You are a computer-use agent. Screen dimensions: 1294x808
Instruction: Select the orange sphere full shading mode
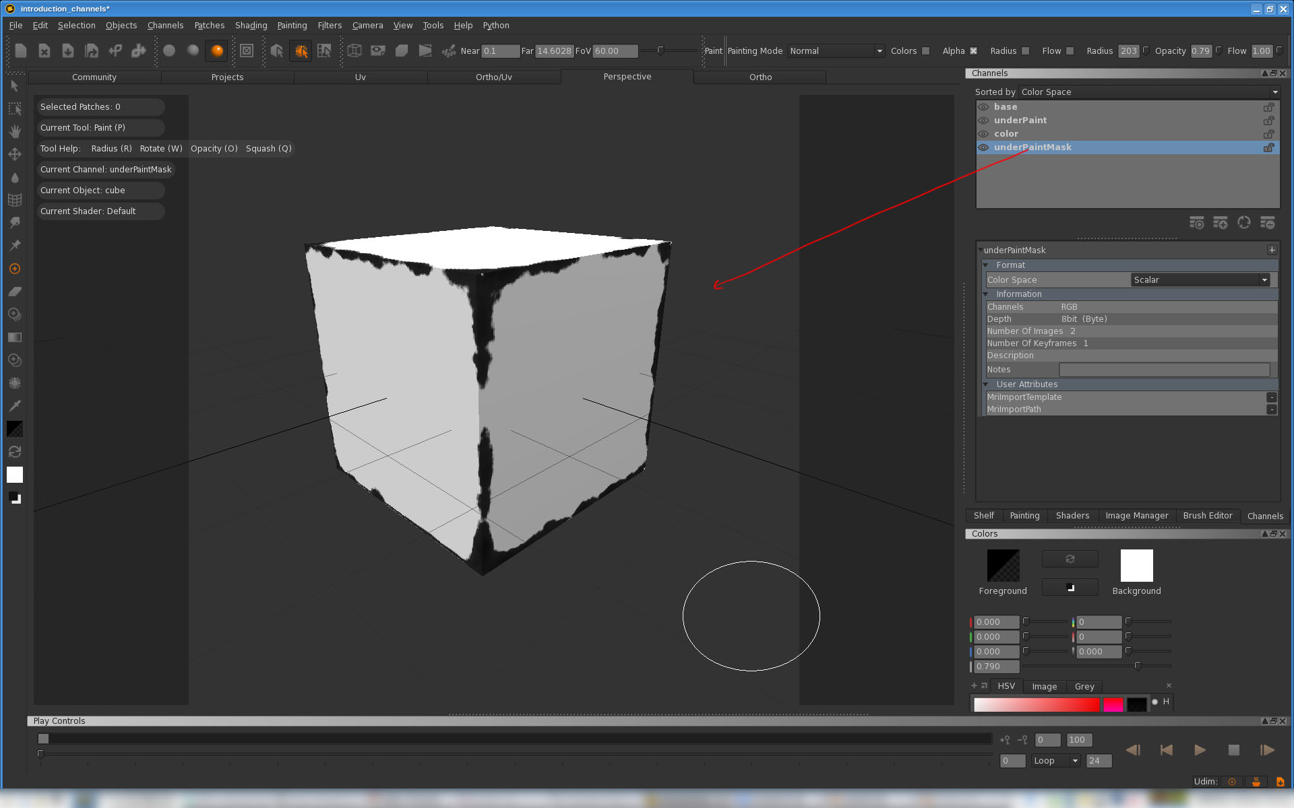point(217,50)
